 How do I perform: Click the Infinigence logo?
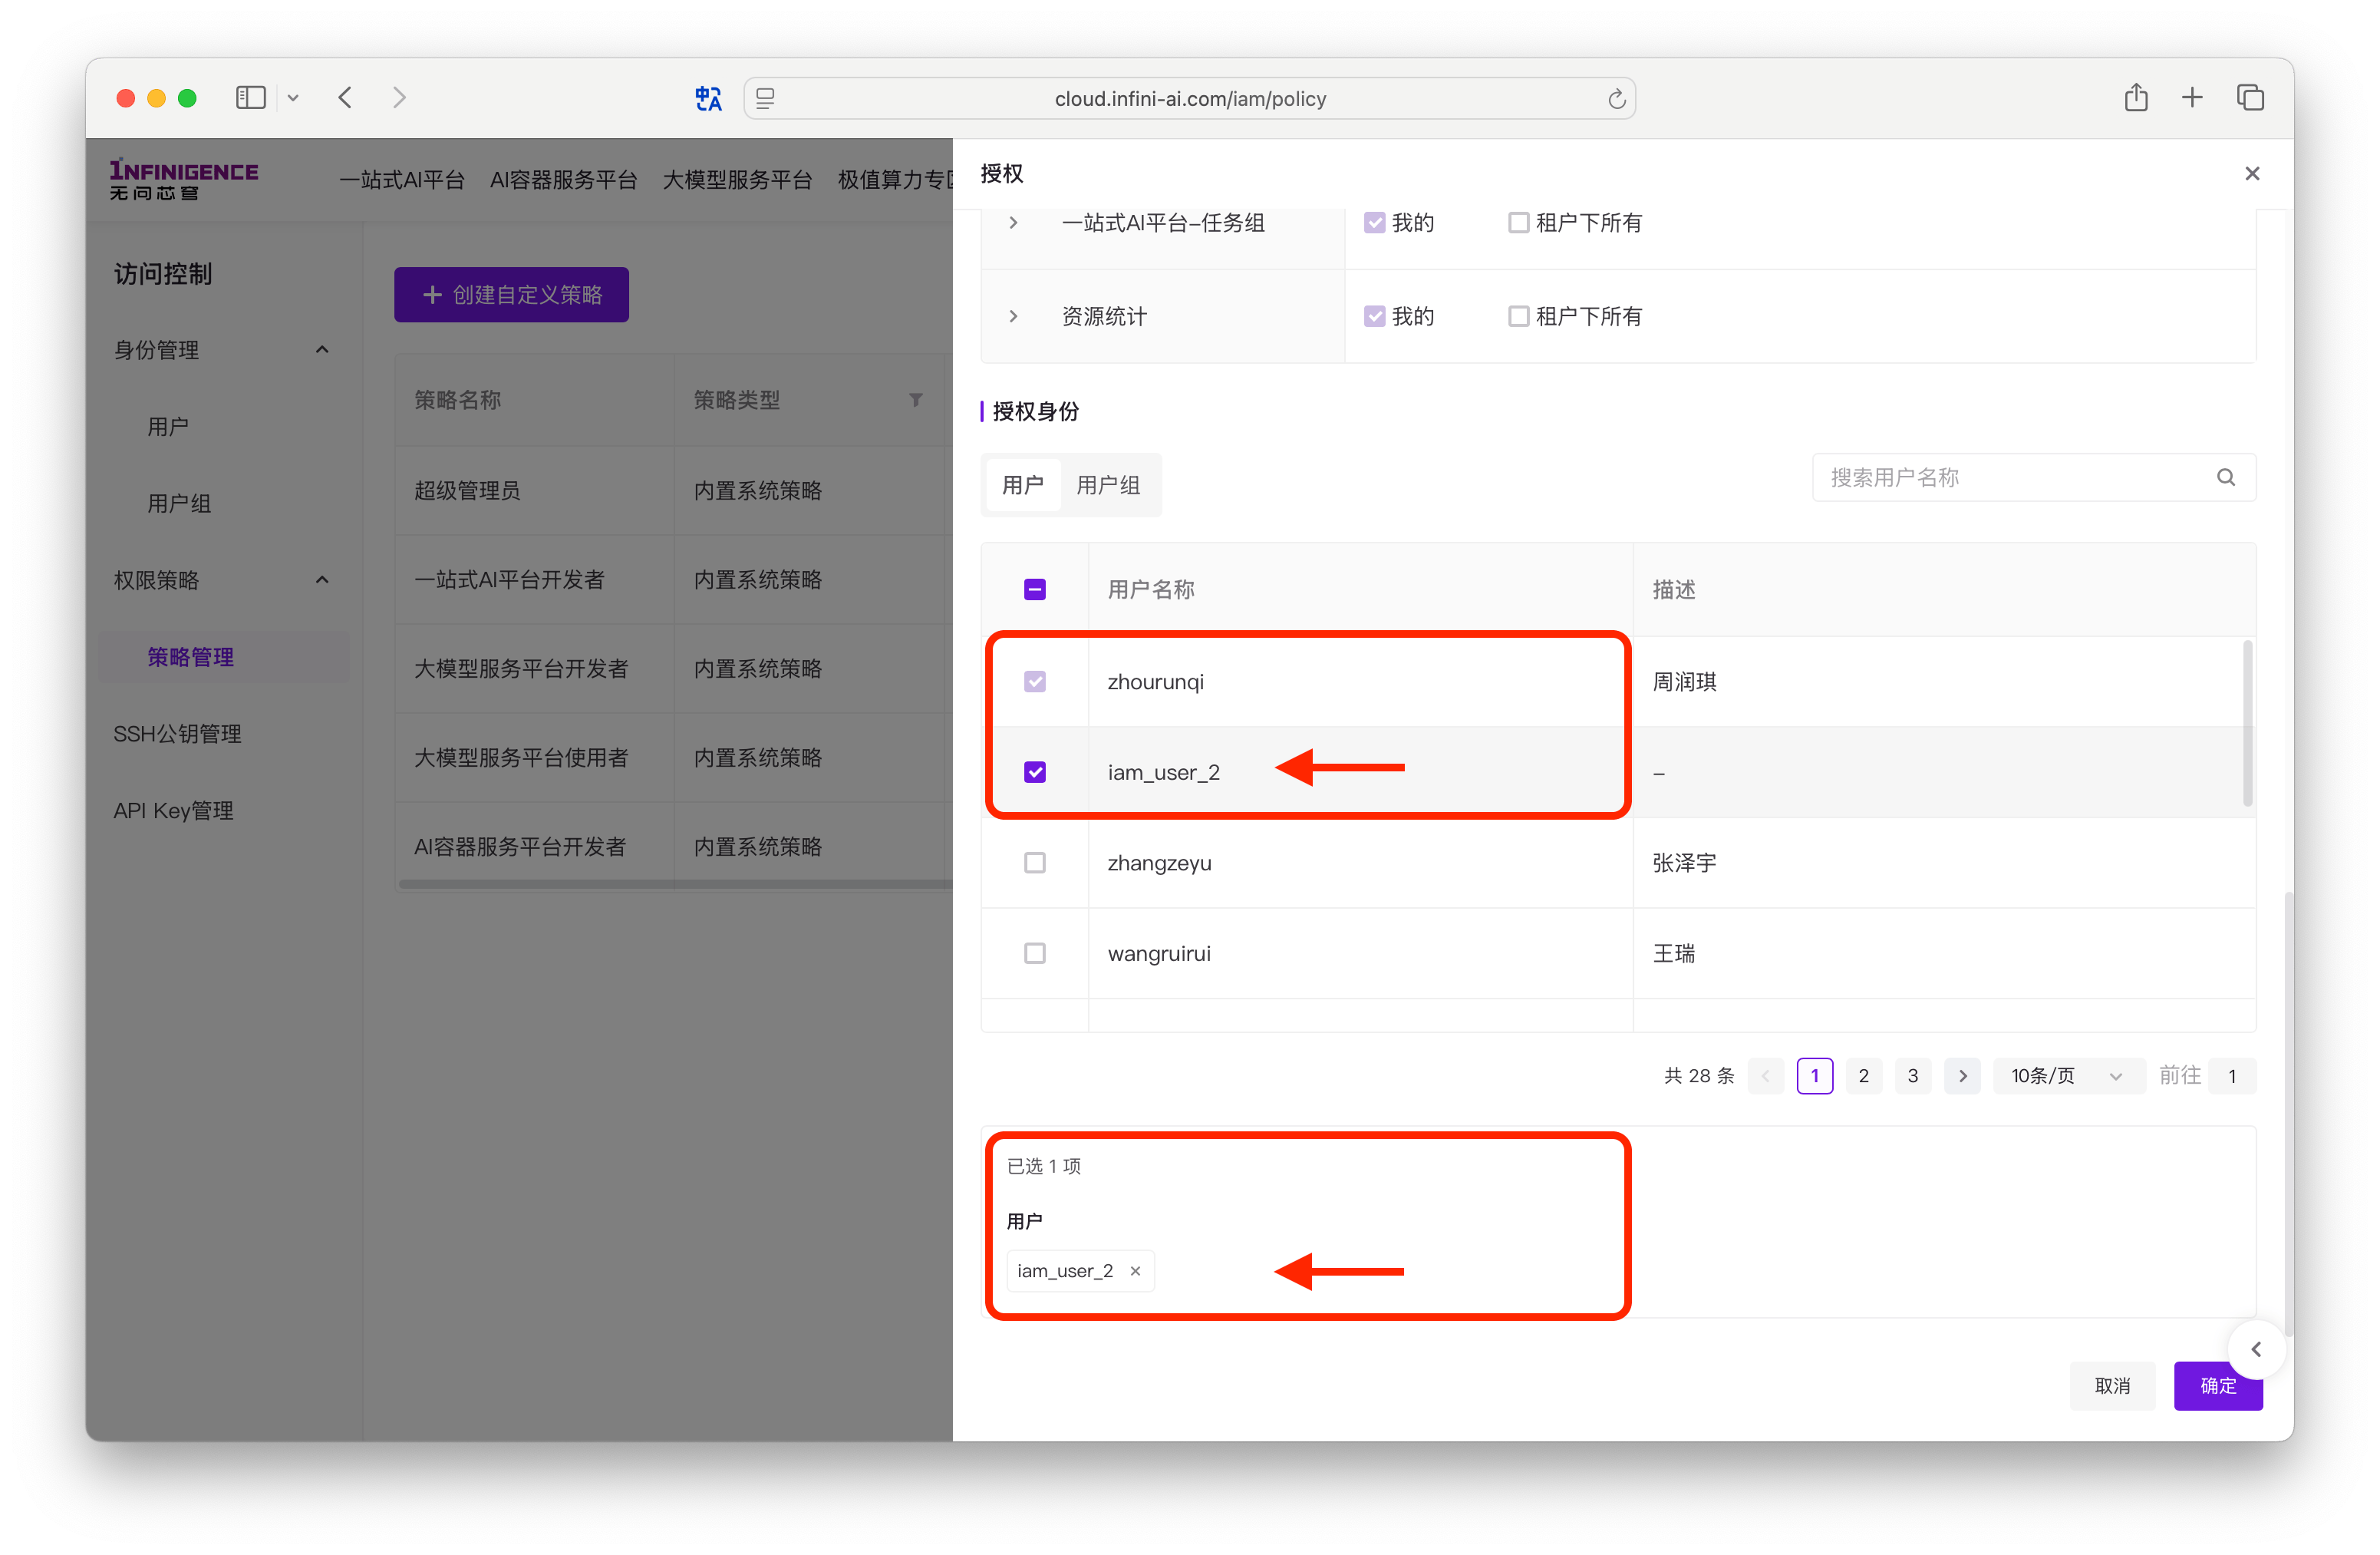184,179
